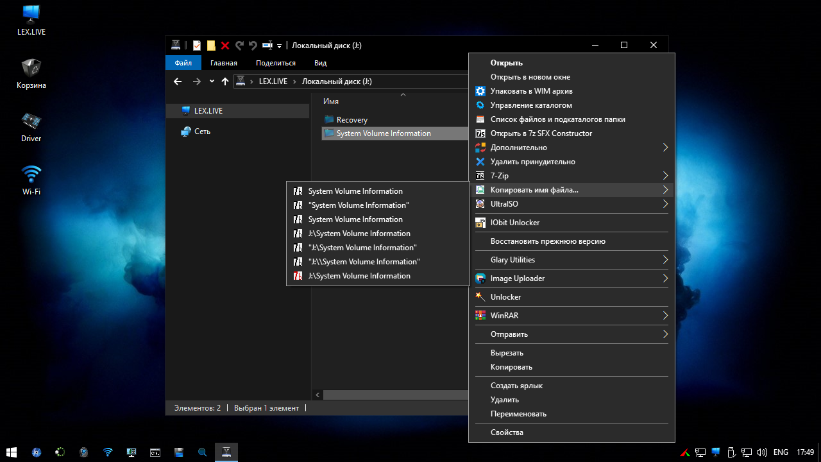
Task: Click the Rename icon in quick access toolbar
Action: 267,46
